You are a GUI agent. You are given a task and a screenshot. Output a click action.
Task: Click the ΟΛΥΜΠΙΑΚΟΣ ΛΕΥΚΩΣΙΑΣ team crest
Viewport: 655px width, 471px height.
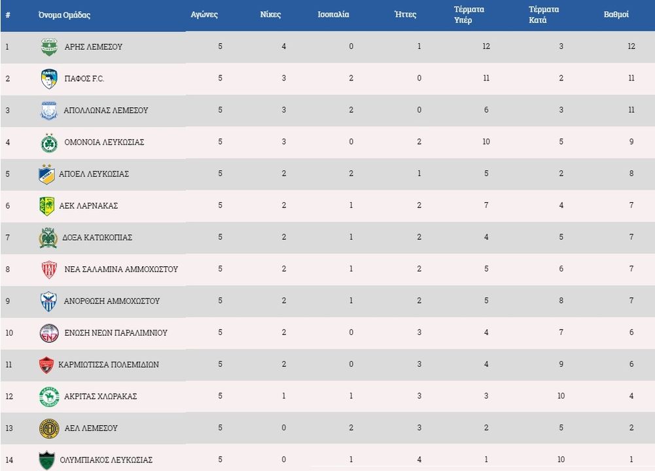(x=46, y=460)
